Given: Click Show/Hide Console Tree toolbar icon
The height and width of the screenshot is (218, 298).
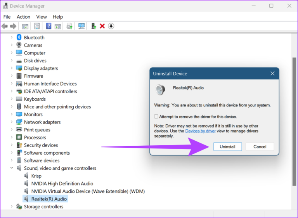Looking at the screenshot, I should tap(25, 26).
